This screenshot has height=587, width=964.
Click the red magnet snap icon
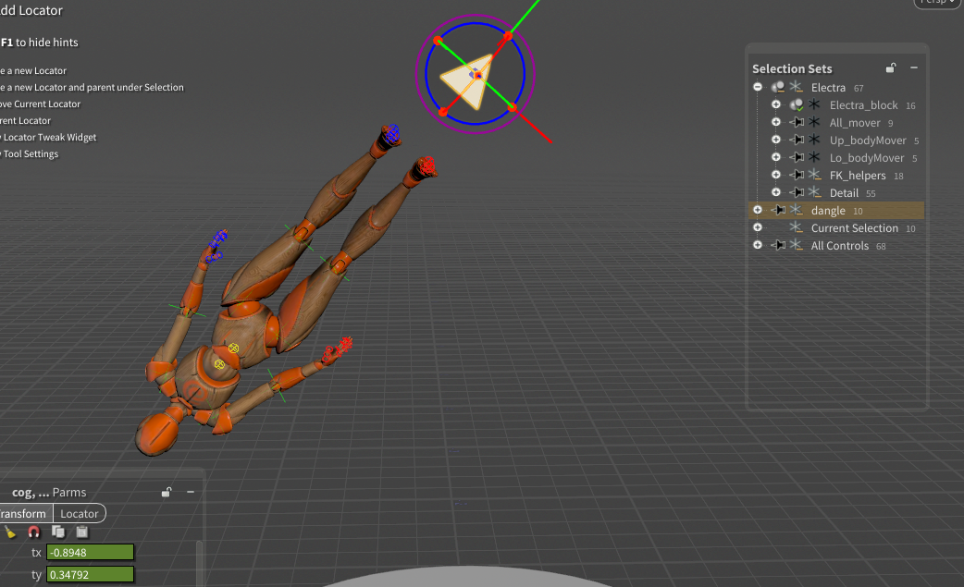tap(34, 532)
